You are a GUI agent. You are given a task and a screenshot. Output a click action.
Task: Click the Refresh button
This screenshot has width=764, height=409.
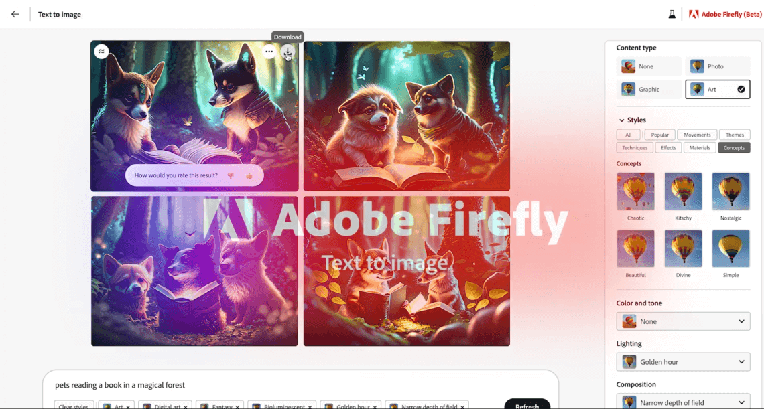(527, 404)
